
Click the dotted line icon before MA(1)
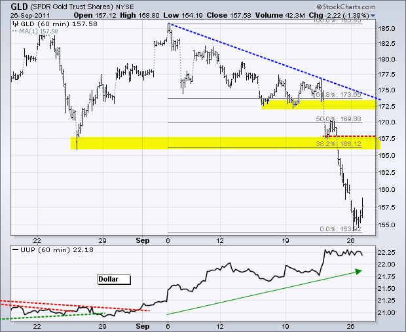16,31
